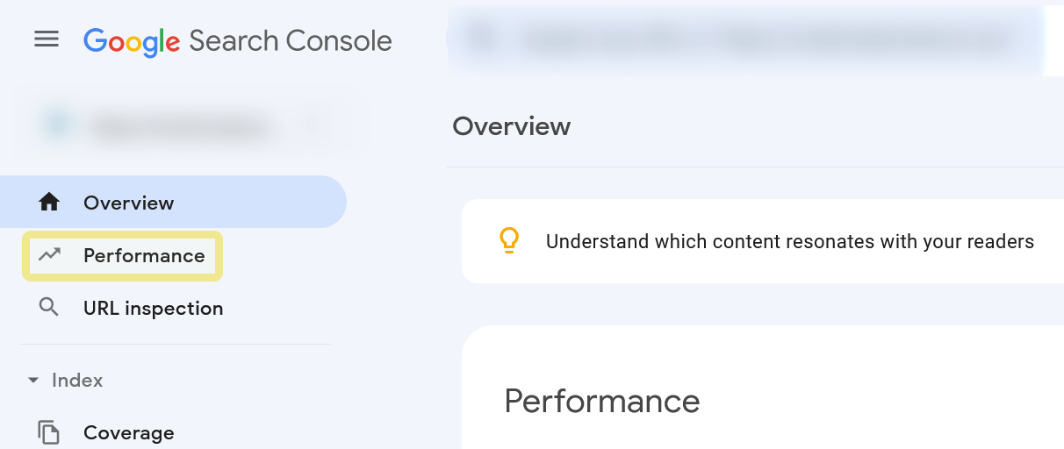Viewport: 1064px width, 449px height.
Task: Select the Overview sidebar label
Action: 129,203
